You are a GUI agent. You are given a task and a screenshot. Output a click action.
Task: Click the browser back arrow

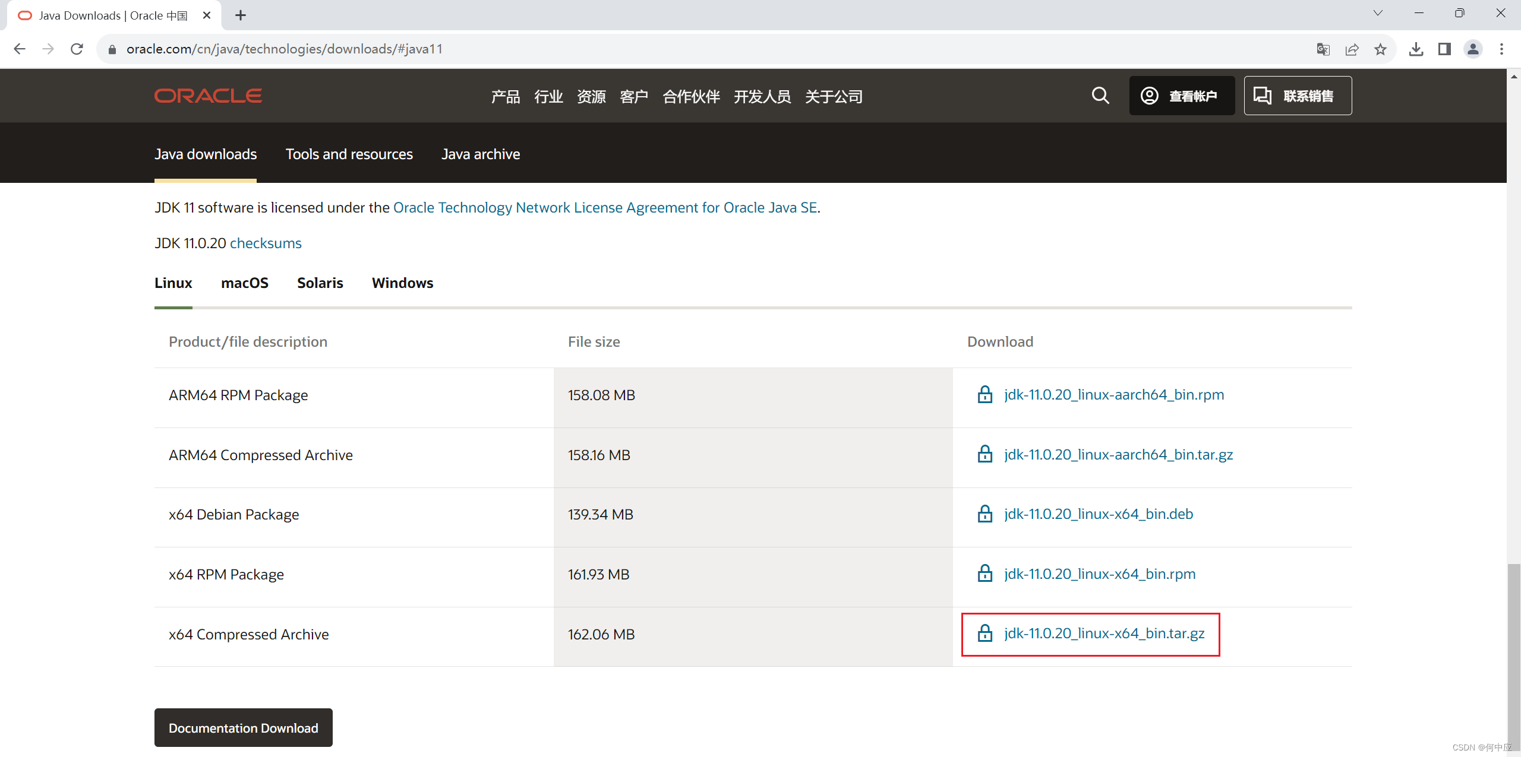click(20, 49)
